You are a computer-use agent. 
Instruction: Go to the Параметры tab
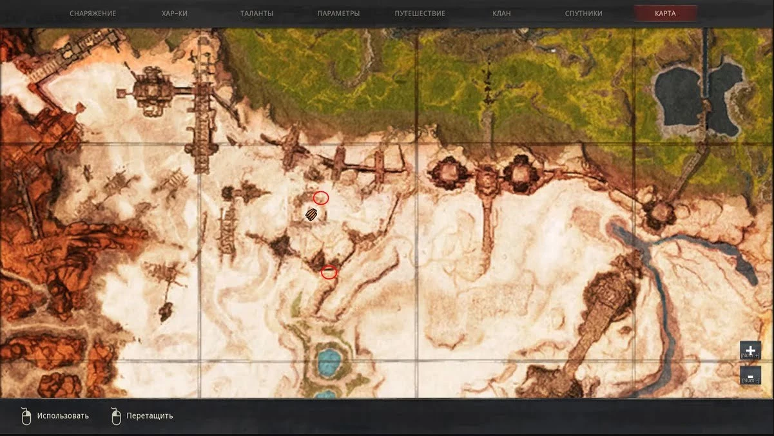coord(338,14)
